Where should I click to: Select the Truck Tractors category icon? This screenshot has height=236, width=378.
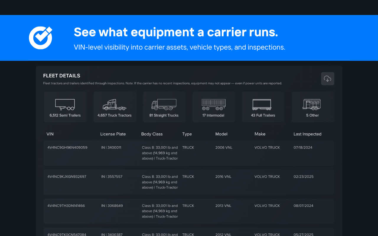click(115, 104)
